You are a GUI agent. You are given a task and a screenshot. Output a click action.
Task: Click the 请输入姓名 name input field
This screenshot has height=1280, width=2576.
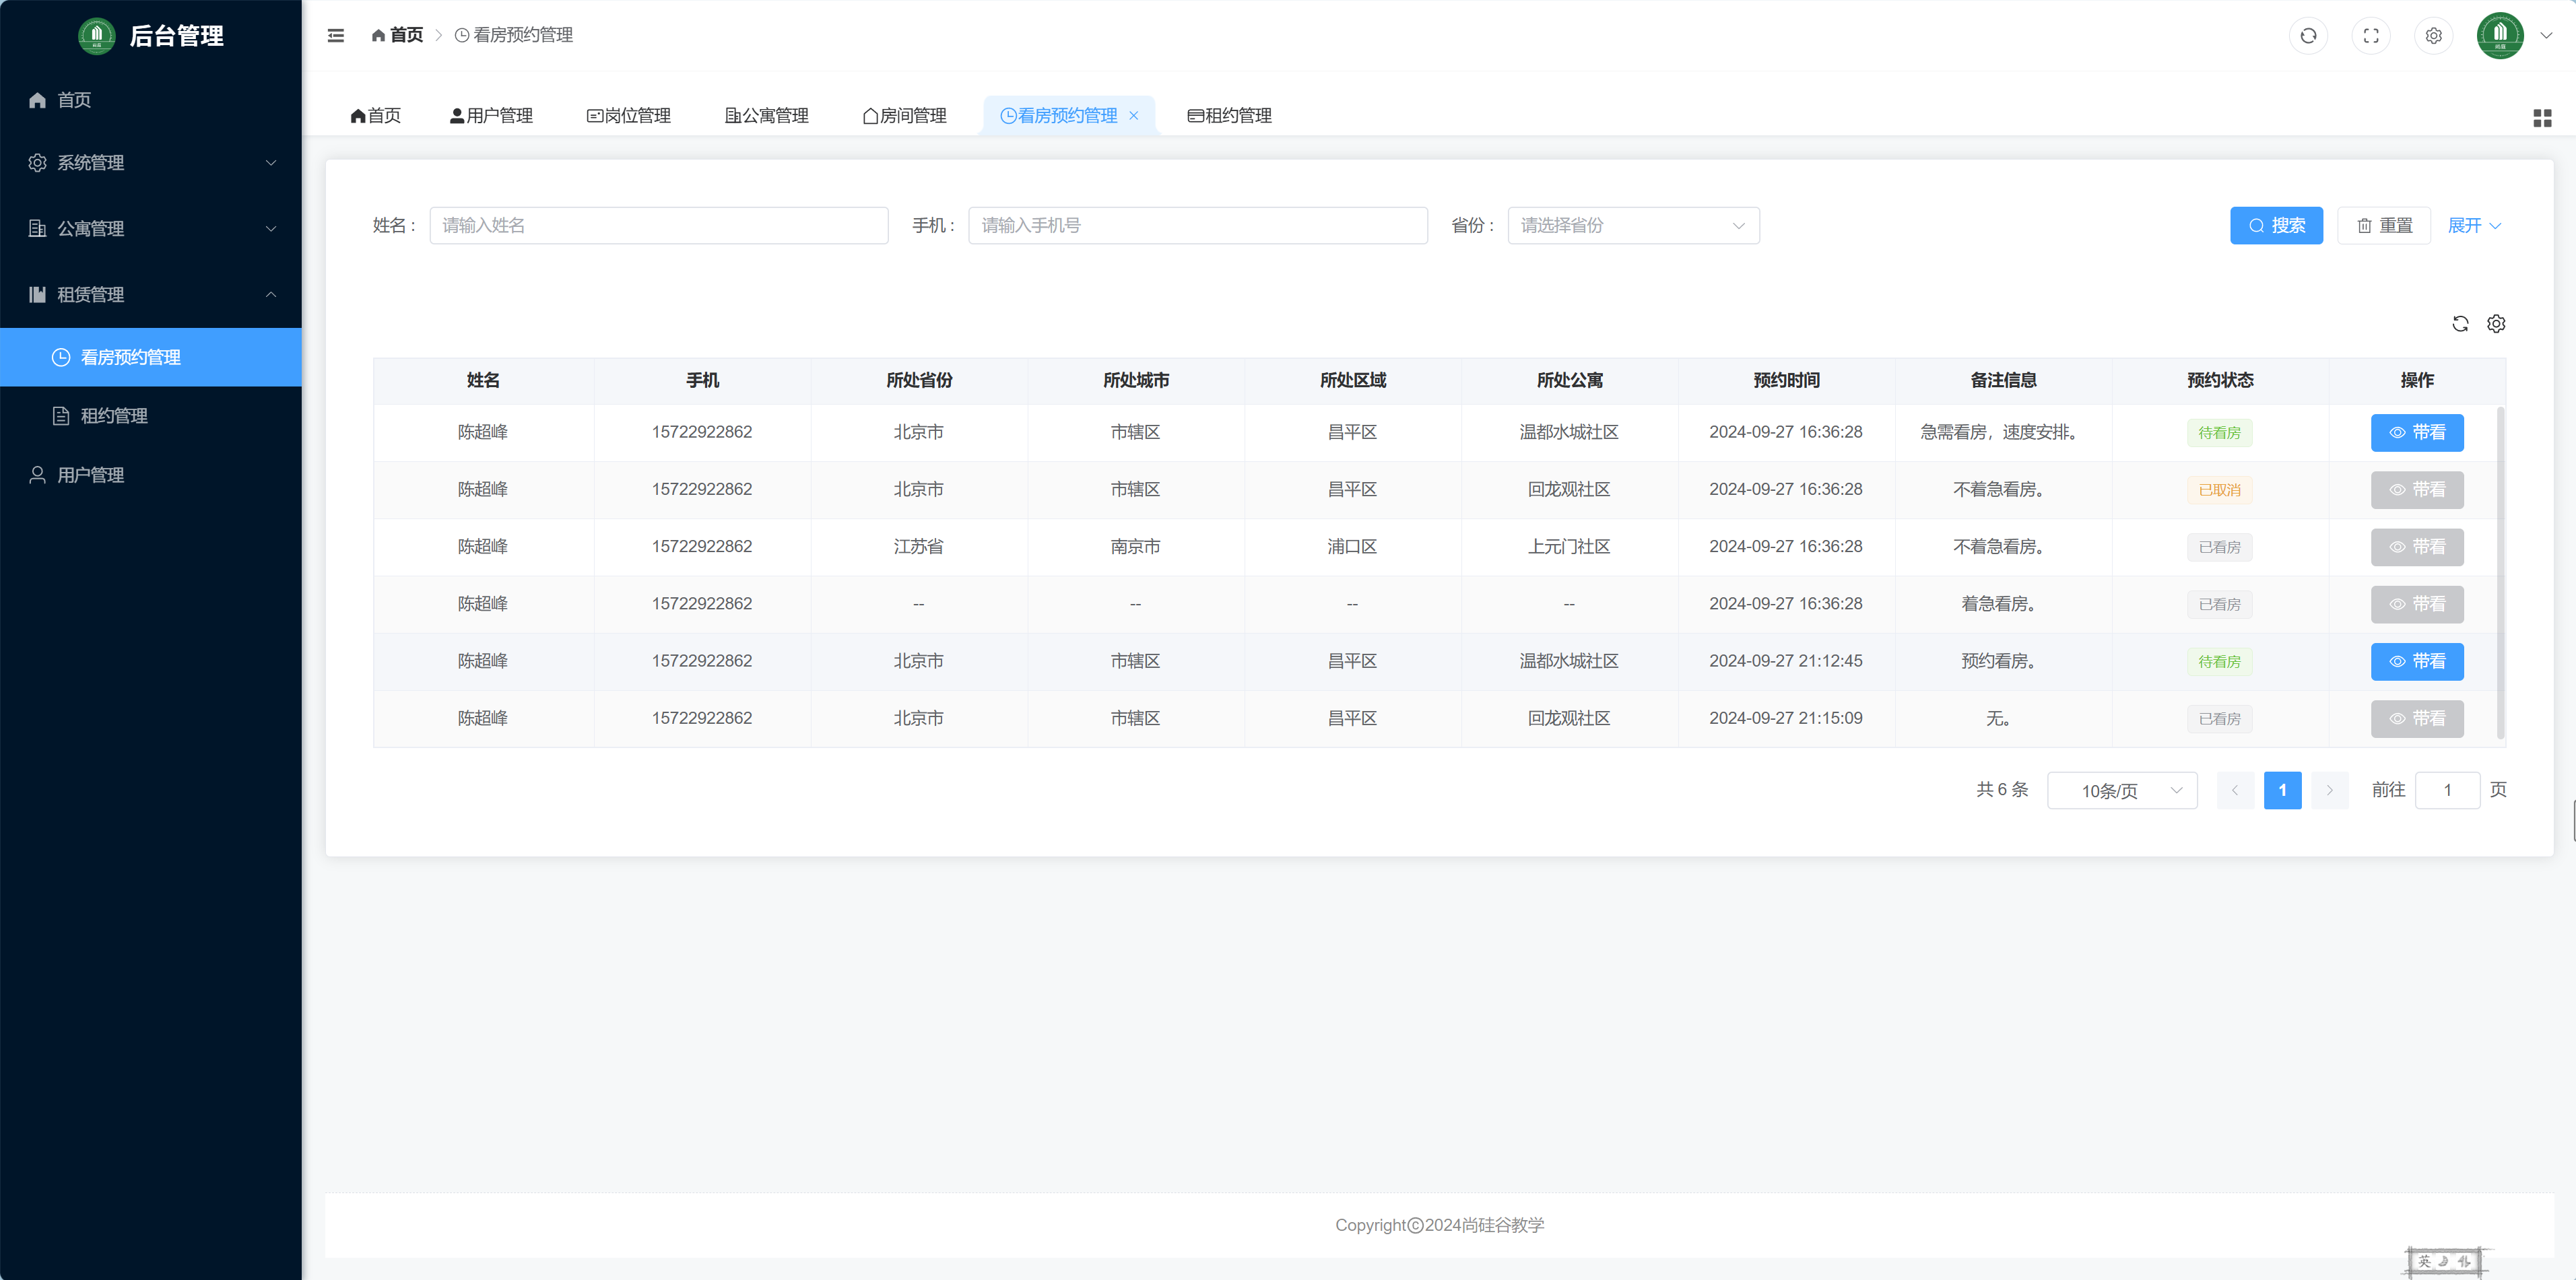coord(658,225)
